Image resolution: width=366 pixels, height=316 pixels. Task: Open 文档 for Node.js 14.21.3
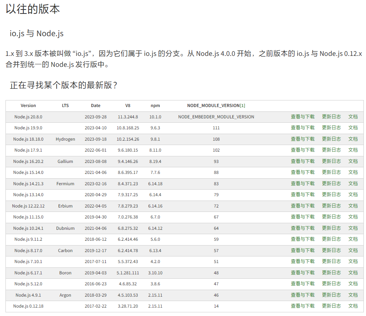pyautogui.click(x=353, y=183)
